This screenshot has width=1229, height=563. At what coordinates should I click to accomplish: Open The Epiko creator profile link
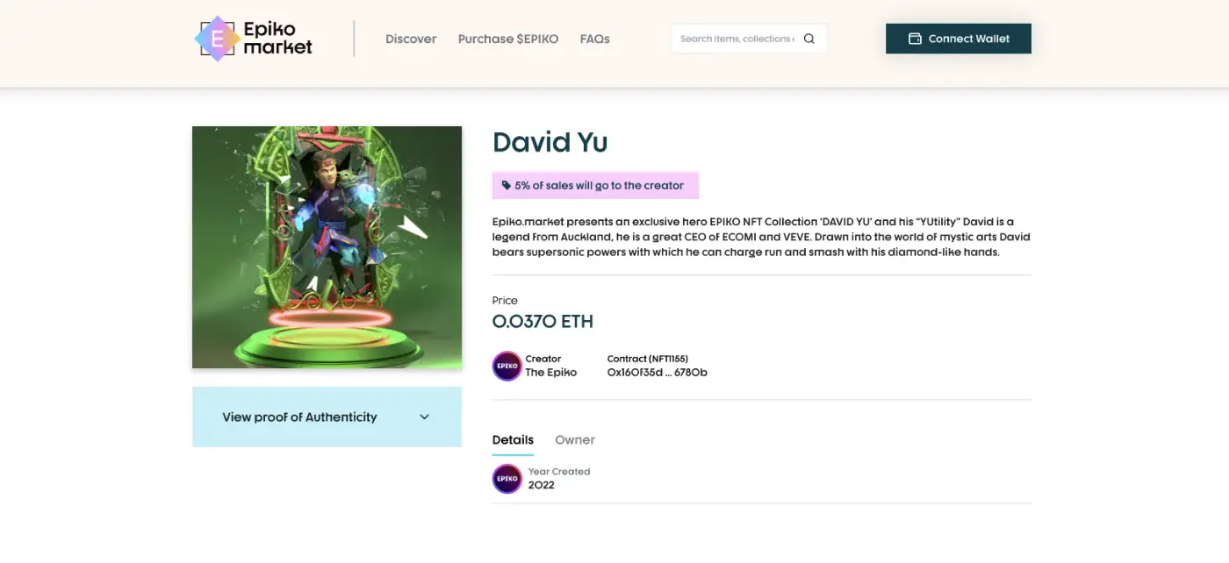click(551, 373)
